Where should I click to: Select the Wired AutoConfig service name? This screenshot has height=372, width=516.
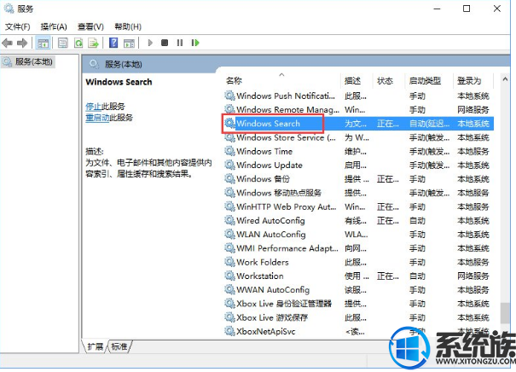pos(270,221)
